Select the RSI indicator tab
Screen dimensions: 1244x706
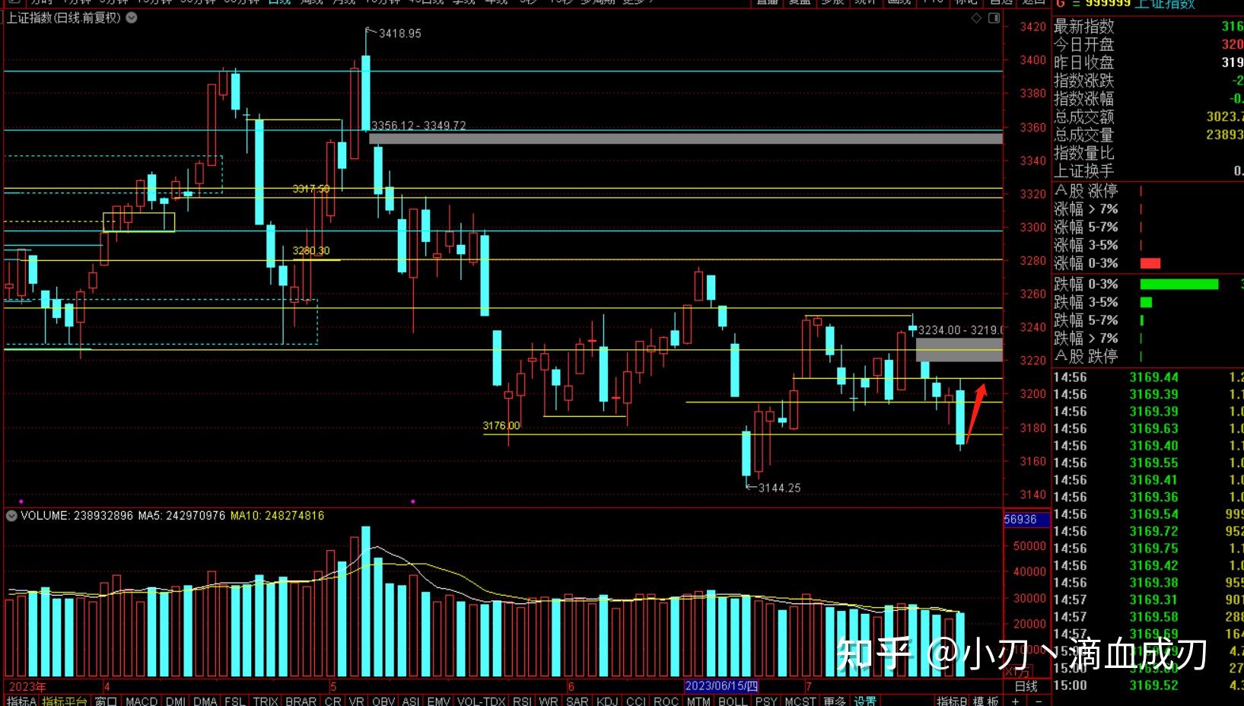pyautogui.click(x=522, y=701)
